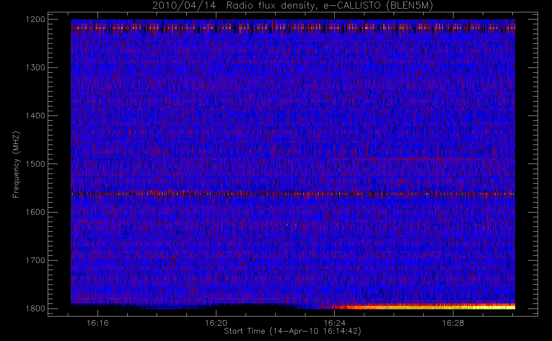This screenshot has width=552, height=341.
Task: Click the '16:28' time axis label
Action: 453,323
